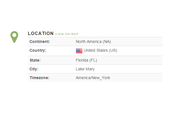Click Lake Mary city value
The height and width of the screenshot is (113, 181).
click(85, 69)
